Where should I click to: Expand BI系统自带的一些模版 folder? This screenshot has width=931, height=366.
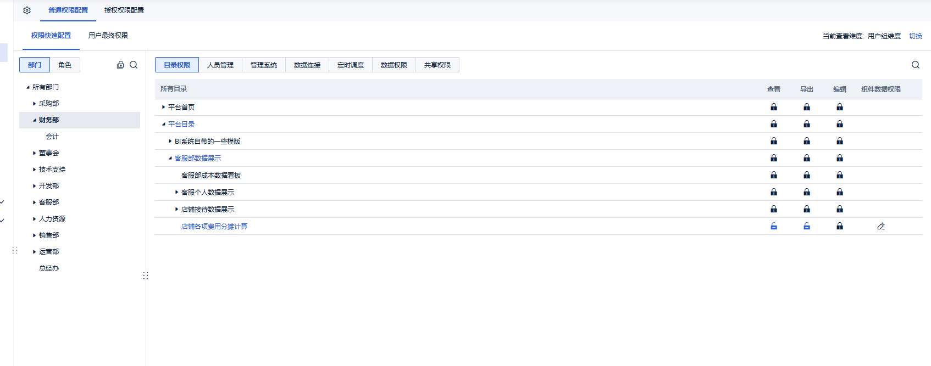click(170, 141)
